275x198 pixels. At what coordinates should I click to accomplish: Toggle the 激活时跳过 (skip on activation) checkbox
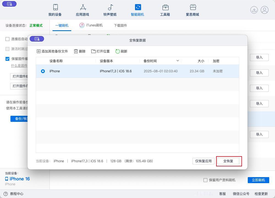tap(7, 49)
